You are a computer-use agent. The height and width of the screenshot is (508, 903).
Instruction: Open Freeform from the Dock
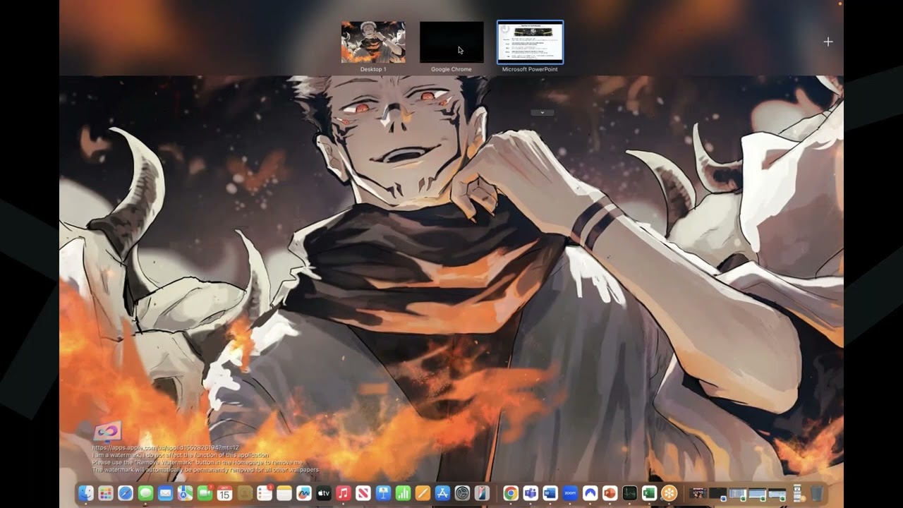coord(304,493)
